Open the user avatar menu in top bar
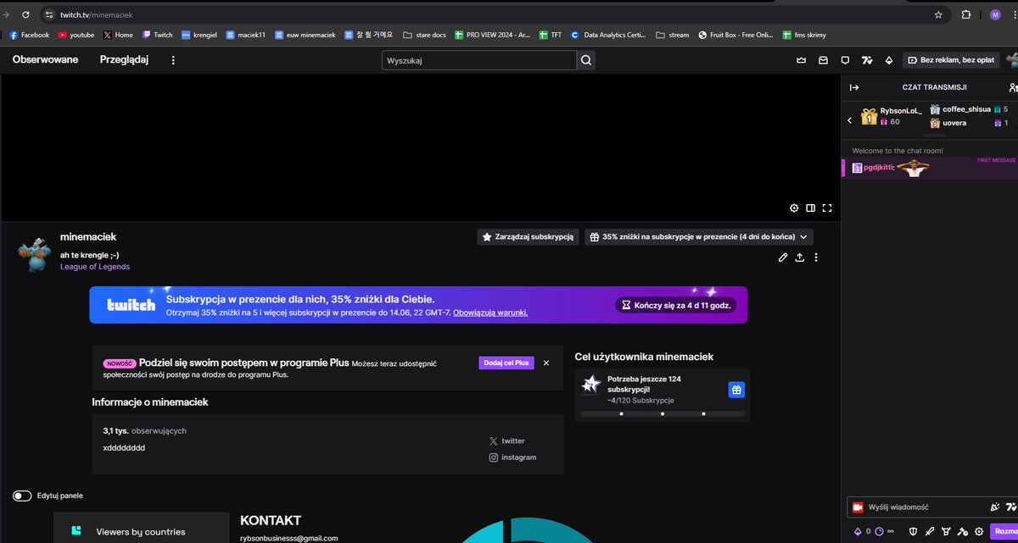The width and height of the screenshot is (1018, 543). (x=1012, y=60)
